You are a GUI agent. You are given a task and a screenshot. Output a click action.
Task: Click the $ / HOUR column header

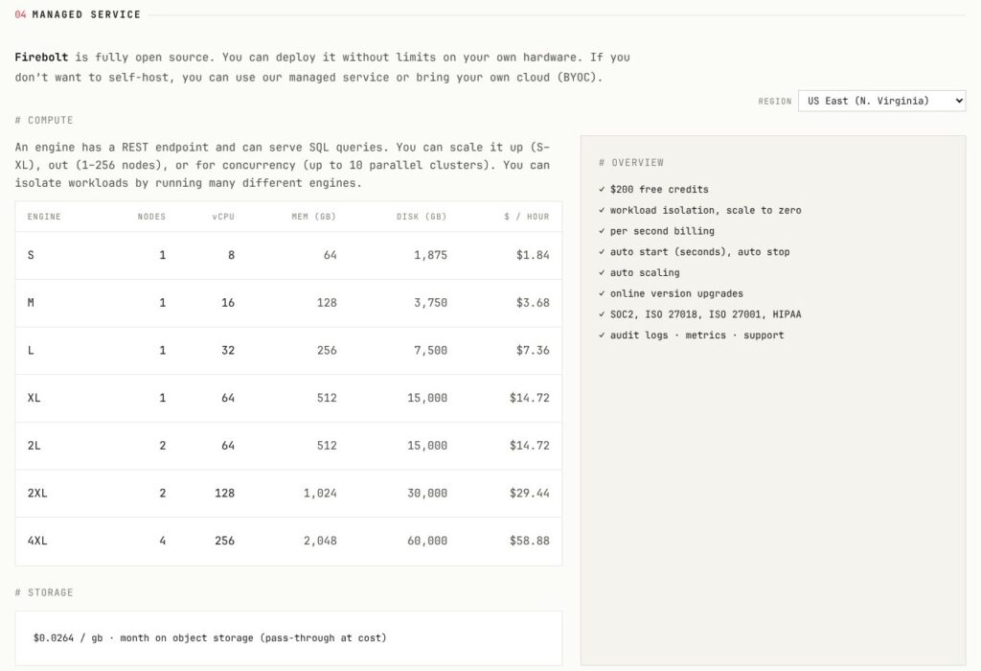click(x=527, y=217)
